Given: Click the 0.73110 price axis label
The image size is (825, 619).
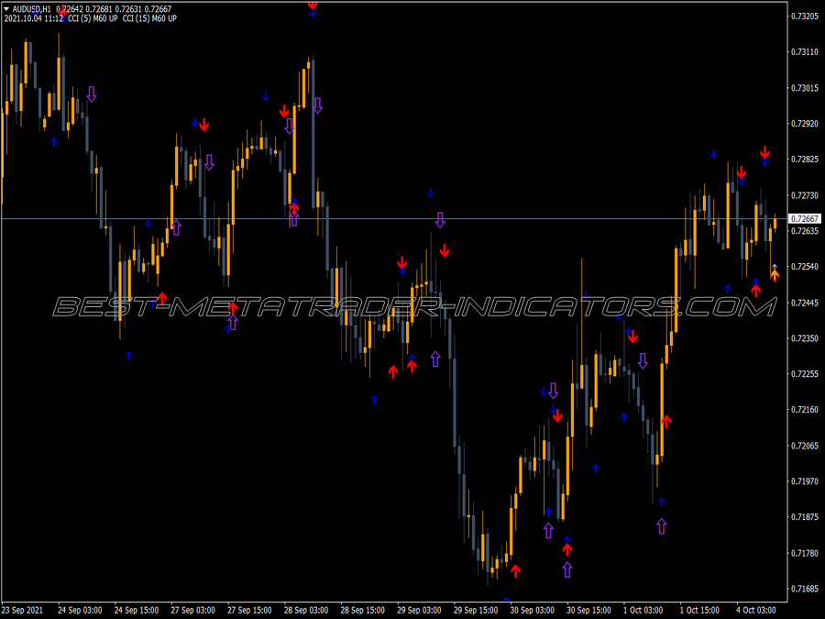Looking at the screenshot, I should pos(805,52).
